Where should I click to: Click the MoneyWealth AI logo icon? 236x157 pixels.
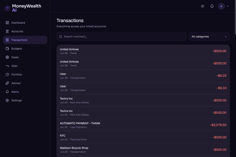point(7,8)
